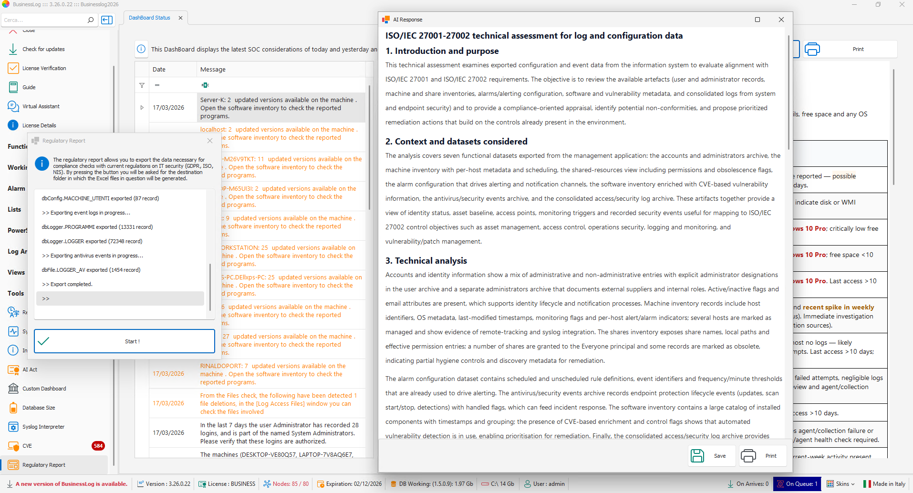Click the Save icon in AI Response
Screen dimensions: 913x493
697,456
